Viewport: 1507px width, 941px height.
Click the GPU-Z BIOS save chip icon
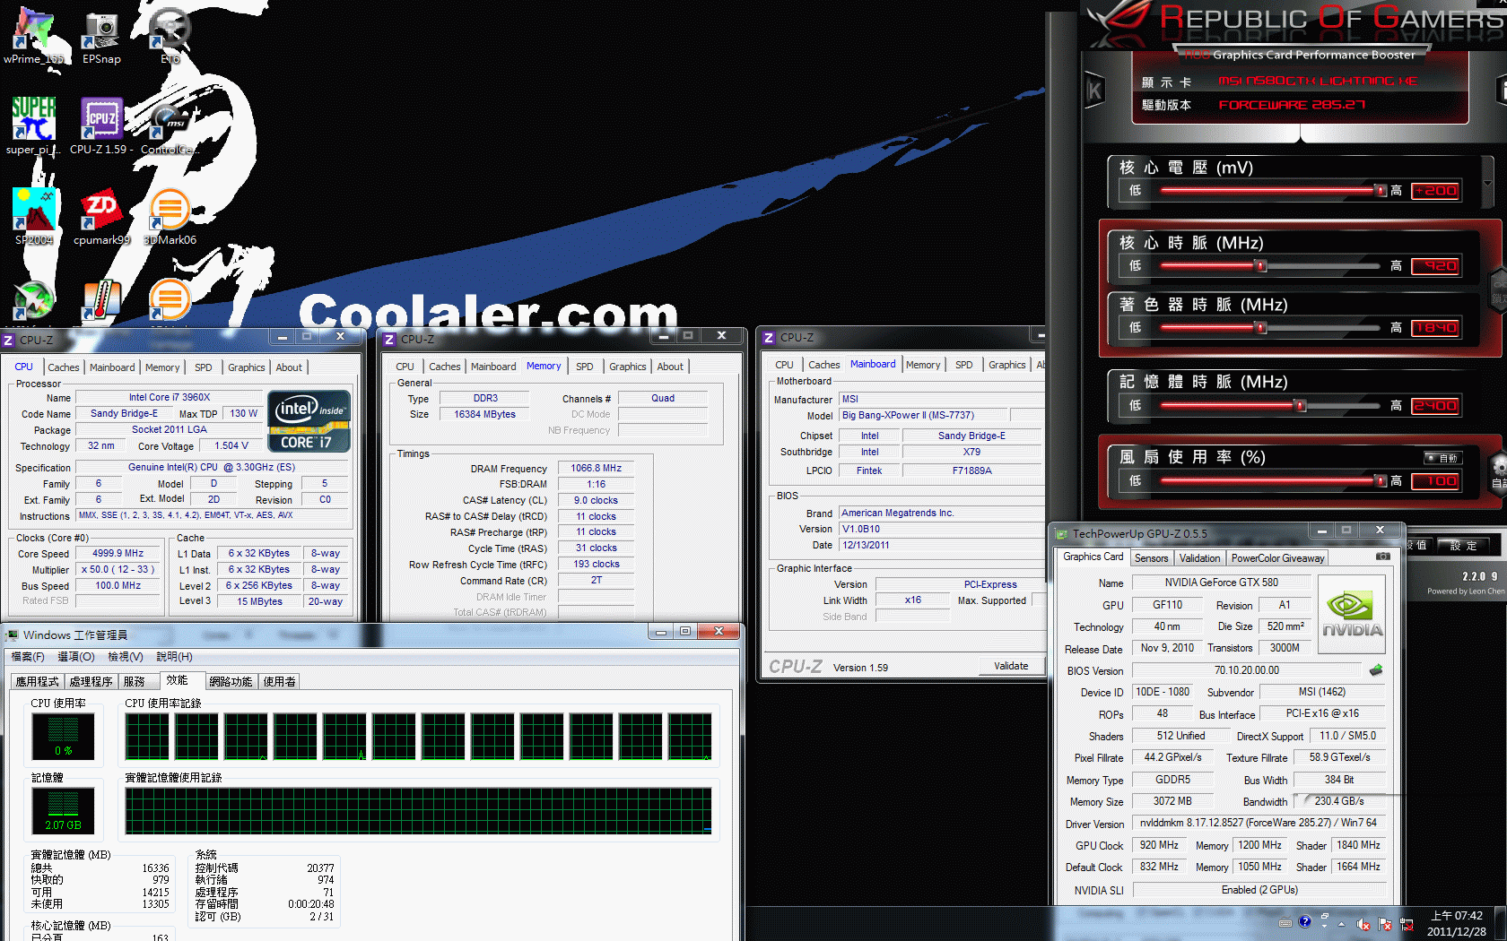point(1376,669)
